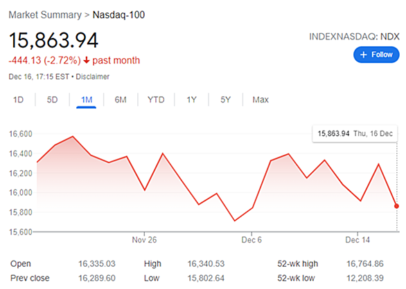Screen dimensions: 406x289
Task: Select the Max time range tab
Action: pos(261,100)
